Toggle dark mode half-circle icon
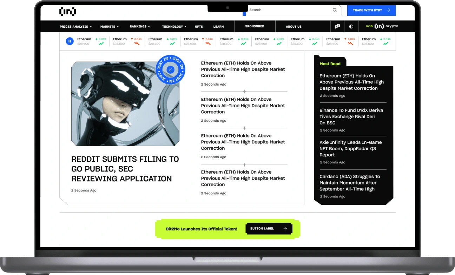Viewport: 455px width, 275px height. (351, 26)
